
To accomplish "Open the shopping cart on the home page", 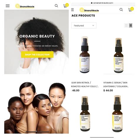I will (66, 6).
